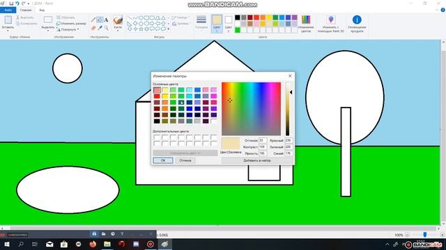The width and height of the screenshot is (446, 250).
Task: Click the Blue (Синий) value field
Action: (289, 153)
